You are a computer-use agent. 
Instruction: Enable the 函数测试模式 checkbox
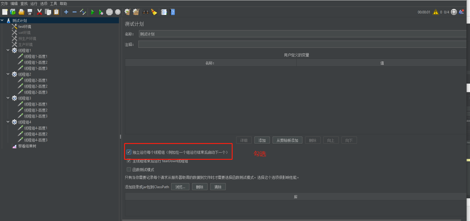(129, 169)
